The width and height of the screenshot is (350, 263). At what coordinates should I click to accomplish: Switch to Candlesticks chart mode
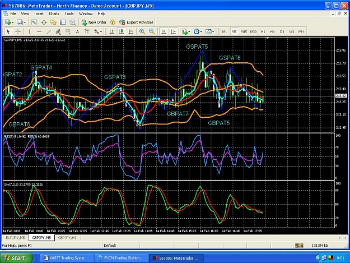click(121, 32)
